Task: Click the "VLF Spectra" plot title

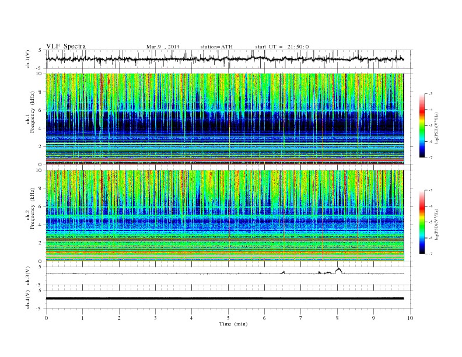Action: click(66, 46)
